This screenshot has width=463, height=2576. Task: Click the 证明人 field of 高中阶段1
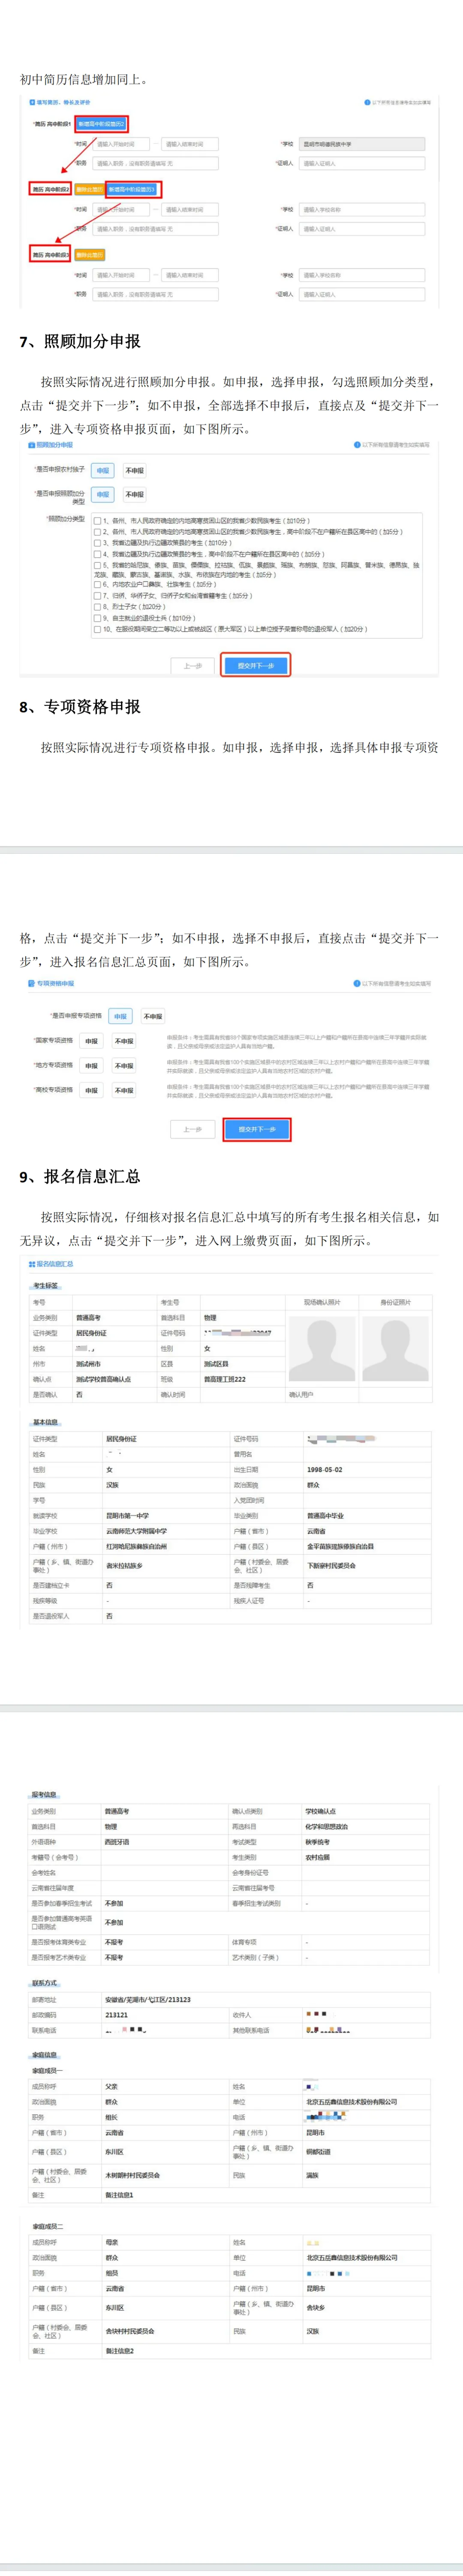point(362,163)
